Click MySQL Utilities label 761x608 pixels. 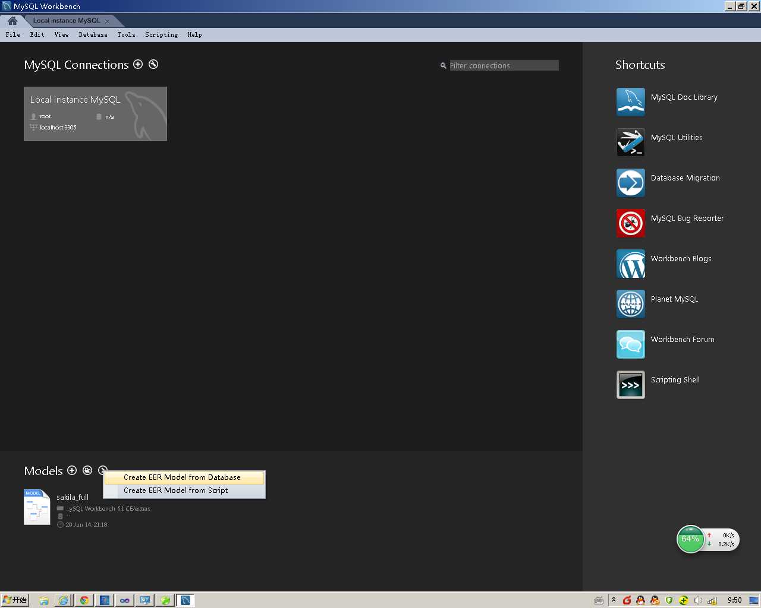(x=677, y=138)
